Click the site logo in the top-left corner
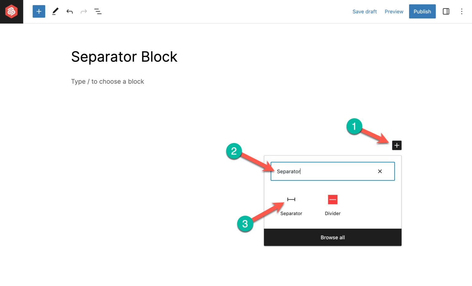 [x=11, y=11]
